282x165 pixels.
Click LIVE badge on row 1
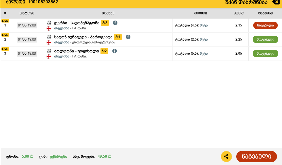[5, 21]
